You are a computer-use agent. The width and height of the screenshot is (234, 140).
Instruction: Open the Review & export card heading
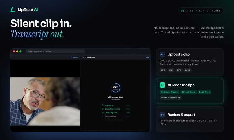click(181, 115)
